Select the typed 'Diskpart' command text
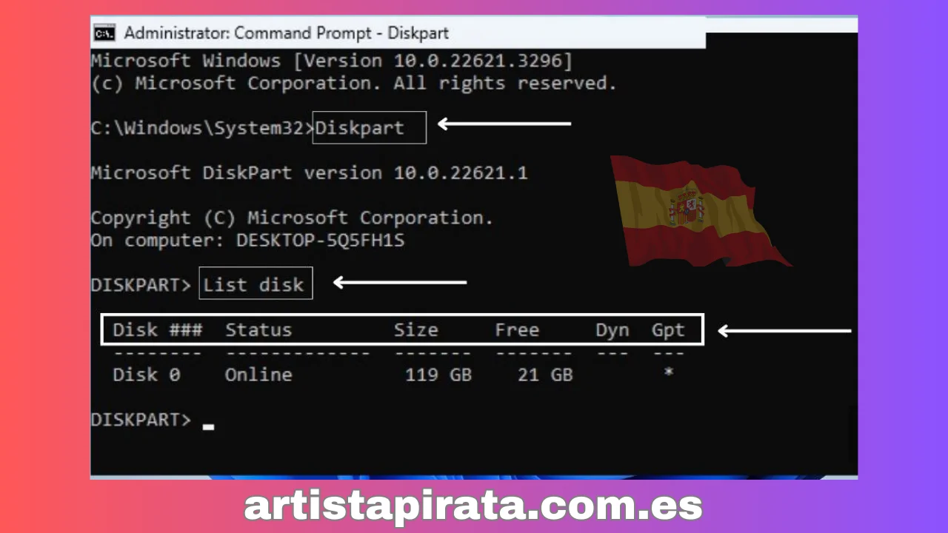Image resolution: width=948 pixels, height=533 pixels. coord(360,127)
